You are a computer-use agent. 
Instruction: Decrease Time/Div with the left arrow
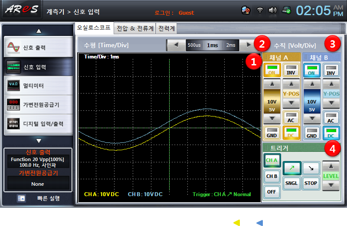176,45
